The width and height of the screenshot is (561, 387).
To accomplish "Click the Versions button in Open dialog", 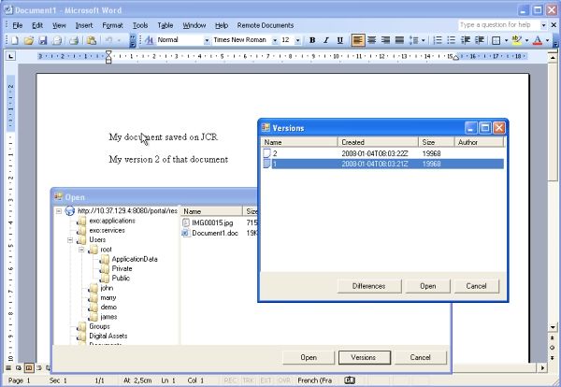I will (365, 357).
